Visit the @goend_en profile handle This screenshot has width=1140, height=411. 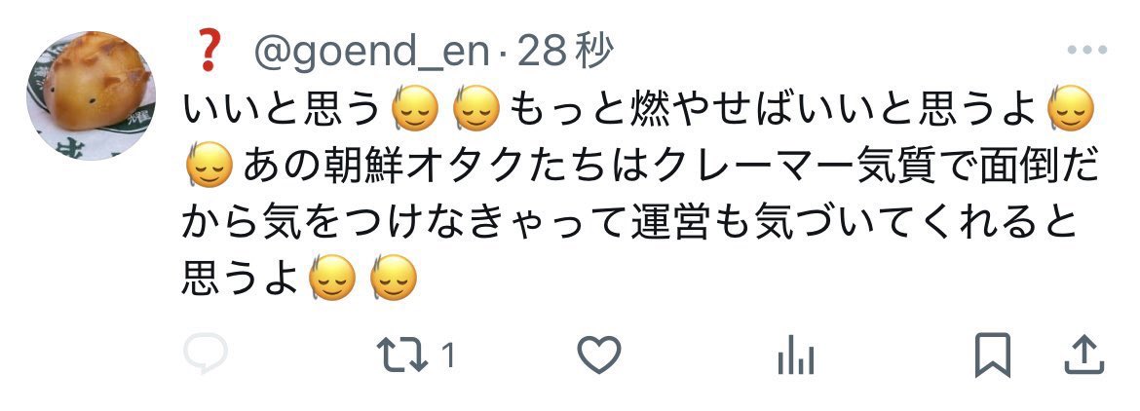coord(371,54)
